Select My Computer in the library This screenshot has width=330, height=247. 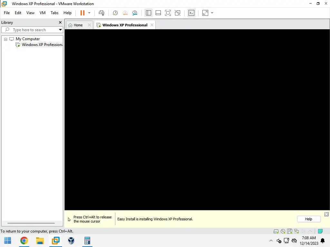coord(28,39)
